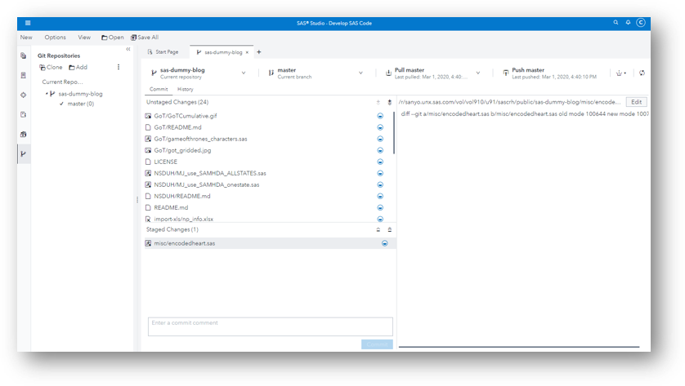Click unstaged changes list scrollbar
Viewport: 685px width, 386px height.
point(394,133)
